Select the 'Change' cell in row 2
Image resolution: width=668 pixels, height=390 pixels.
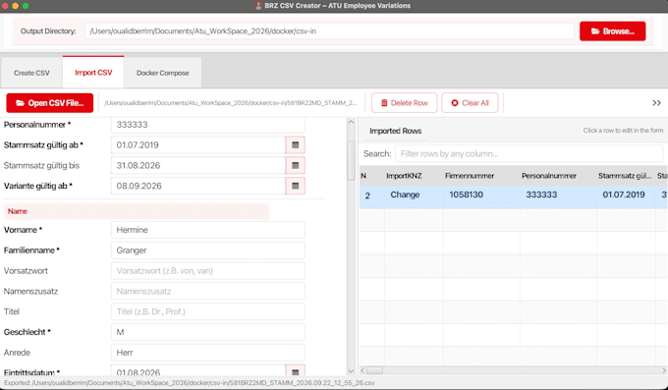pyautogui.click(x=414, y=195)
